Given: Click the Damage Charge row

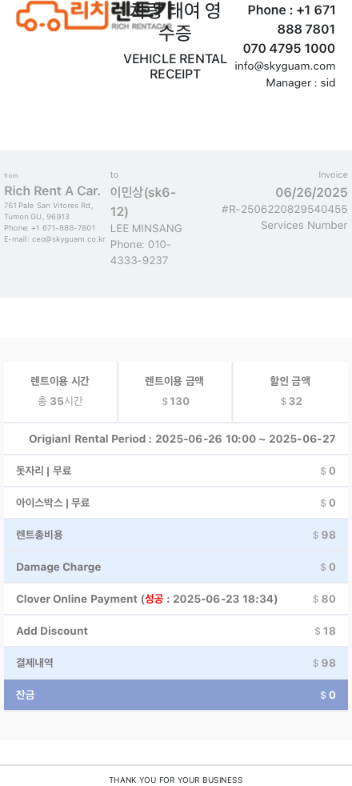Looking at the screenshot, I should click(176, 567).
